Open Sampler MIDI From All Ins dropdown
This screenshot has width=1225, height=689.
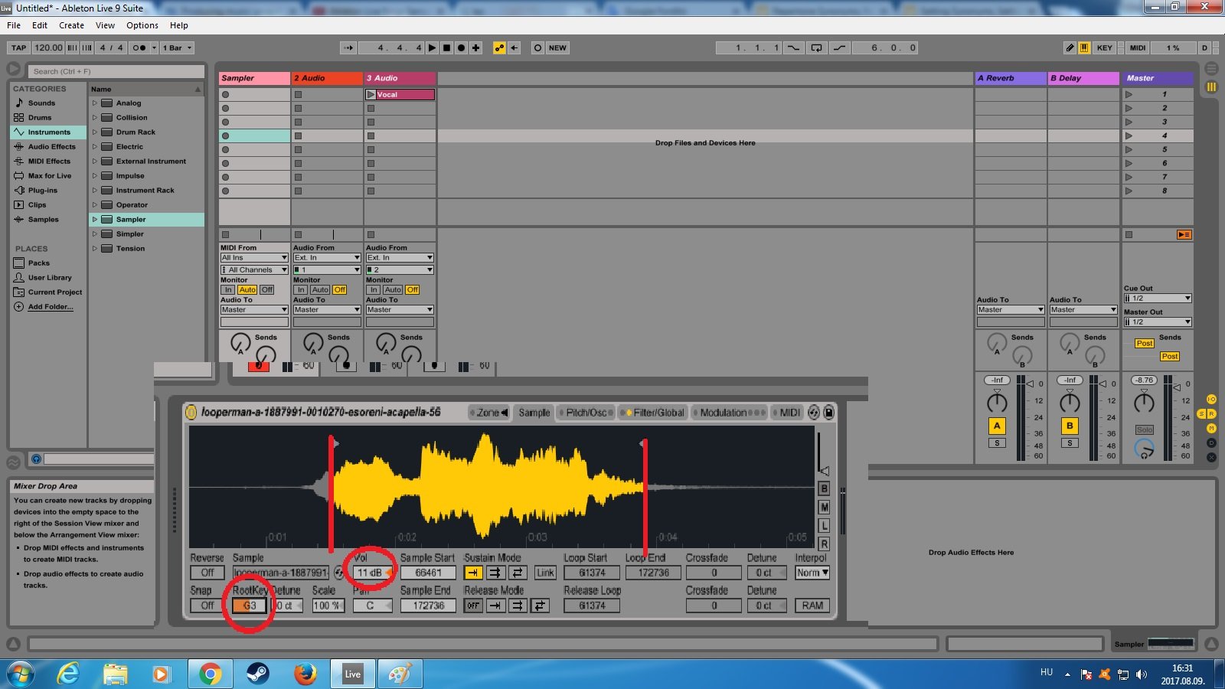coord(254,258)
